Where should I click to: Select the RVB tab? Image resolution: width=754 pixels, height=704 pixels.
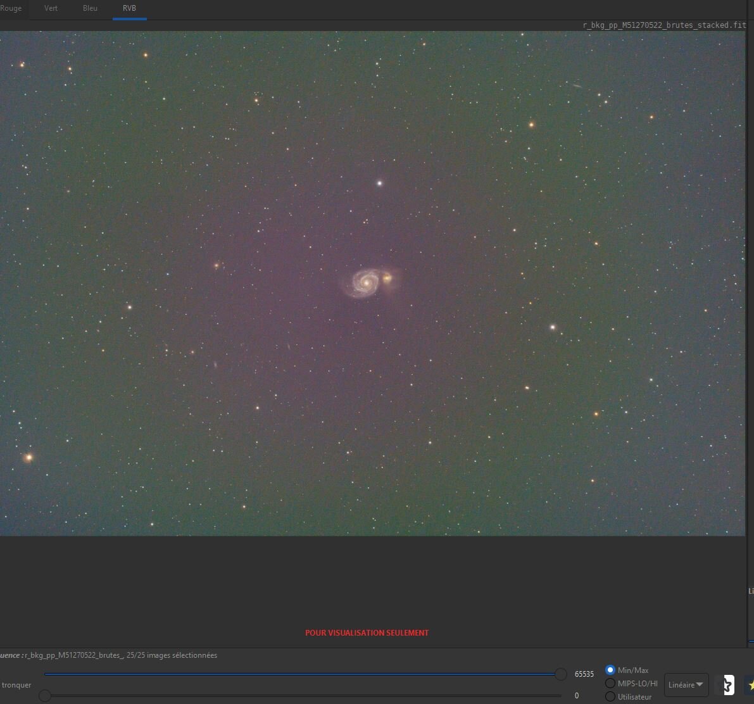pyautogui.click(x=129, y=8)
